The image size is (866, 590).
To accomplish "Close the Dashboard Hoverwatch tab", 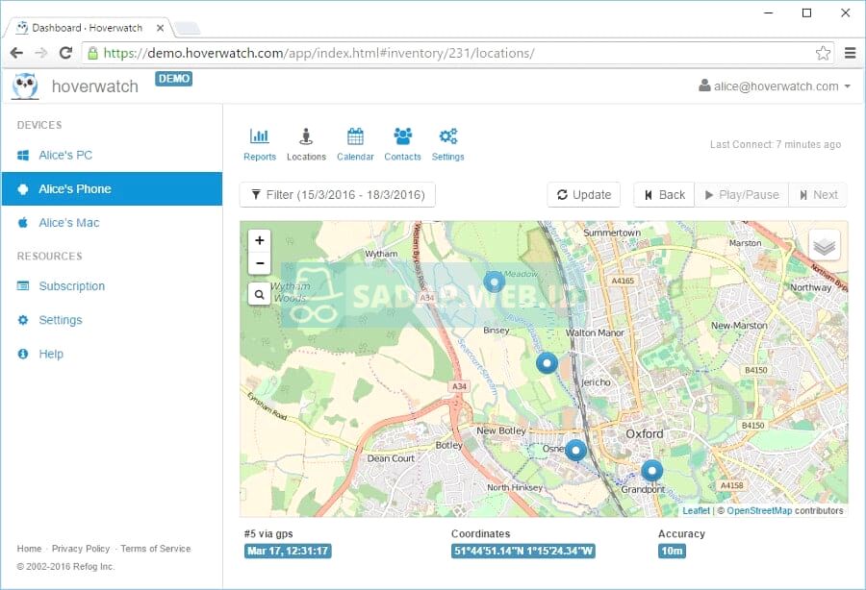I will pyautogui.click(x=160, y=28).
